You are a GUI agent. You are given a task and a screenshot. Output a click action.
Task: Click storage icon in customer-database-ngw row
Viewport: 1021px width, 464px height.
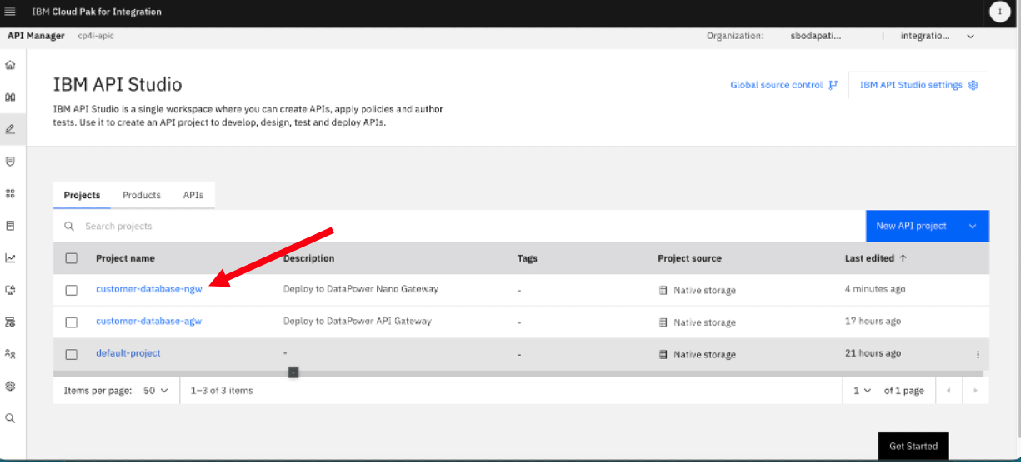tap(663, 290)
